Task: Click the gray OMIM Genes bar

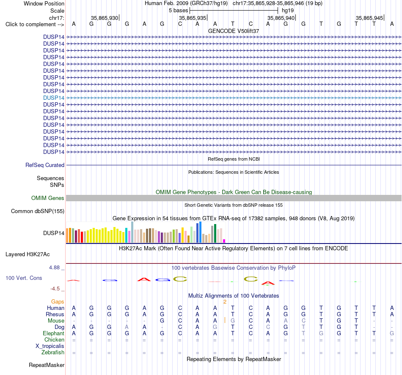Action: coord(234,198)
